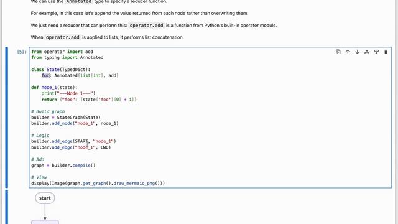The height and width of the screenshot is (224, 398).
Task: Select the [5]: cell prompt
Action: tap(22, 52)
